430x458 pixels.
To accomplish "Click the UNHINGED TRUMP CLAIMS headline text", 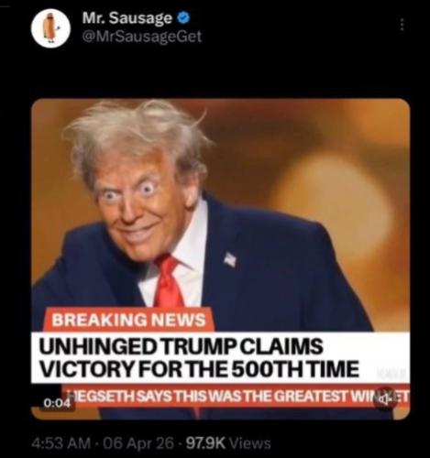I will tap(181, 347).
